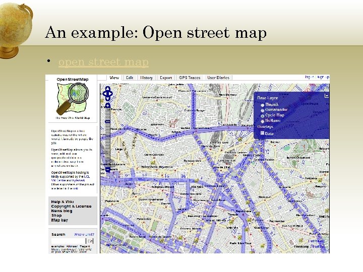Select the Mapnik base layer
The height and width of the screenshot is (272, 363).
coord(263,105)
